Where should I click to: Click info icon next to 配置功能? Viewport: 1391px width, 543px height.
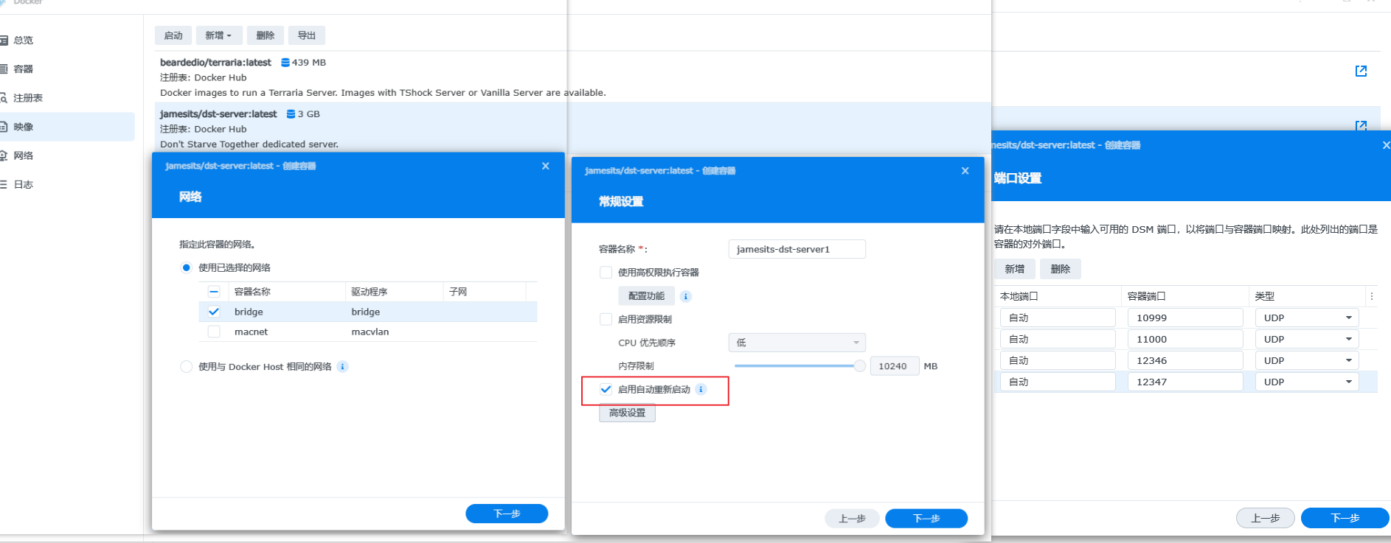(686, 296)
